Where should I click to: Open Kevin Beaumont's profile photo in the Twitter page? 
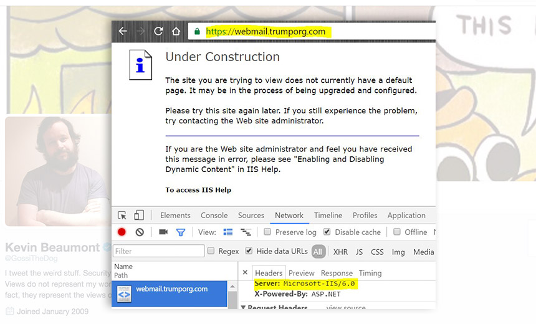58,171
